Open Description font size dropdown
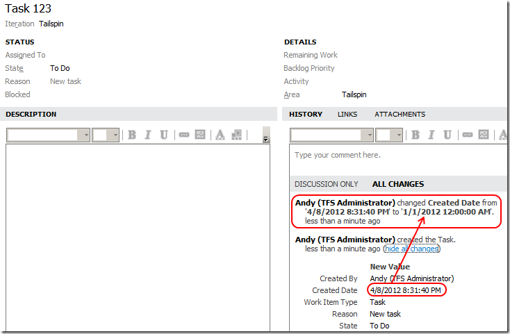Screen dimensions: 510x334 [115, 135]
